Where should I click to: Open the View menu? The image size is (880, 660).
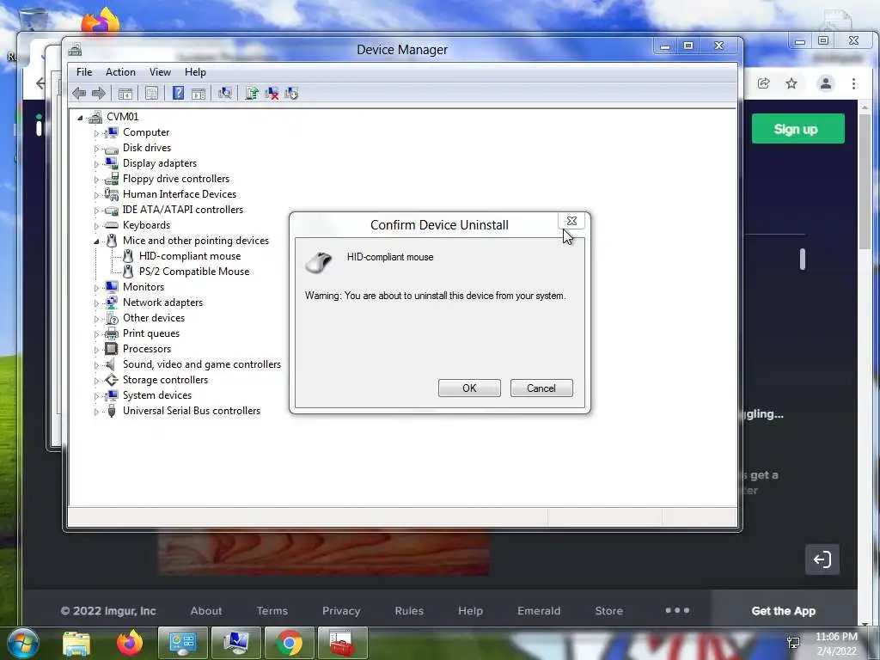[x=160, y=72]
